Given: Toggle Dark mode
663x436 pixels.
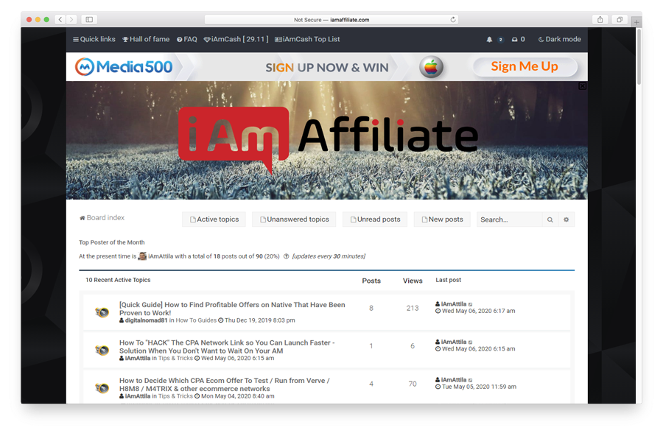Looking at the screenshot, I should (x=559, y=39).
